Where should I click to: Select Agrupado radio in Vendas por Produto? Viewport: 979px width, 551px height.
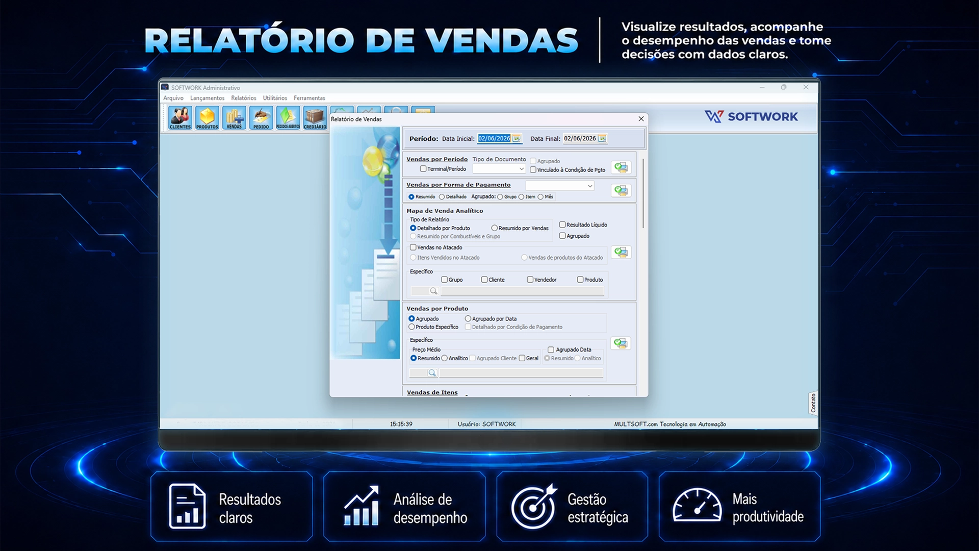click(411, 319)
